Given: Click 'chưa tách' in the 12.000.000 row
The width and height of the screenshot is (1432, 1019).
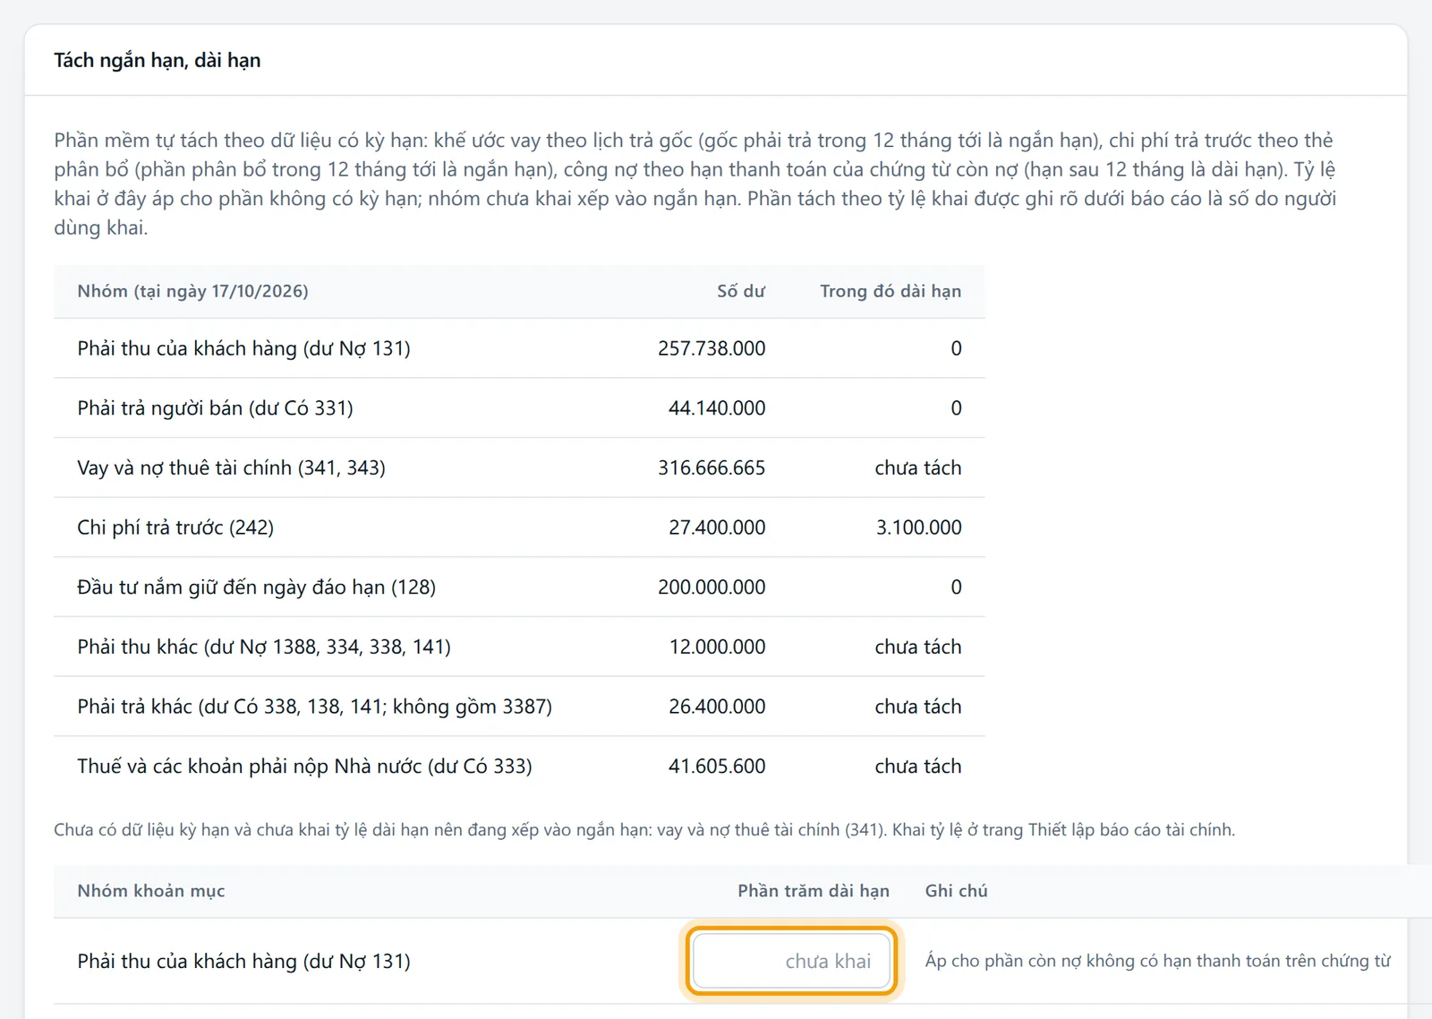Looking at the screenshot, I should (x=918, y=647).
